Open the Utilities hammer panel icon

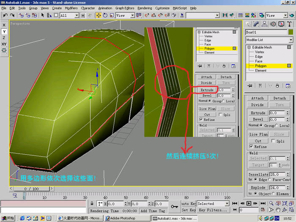289,24
